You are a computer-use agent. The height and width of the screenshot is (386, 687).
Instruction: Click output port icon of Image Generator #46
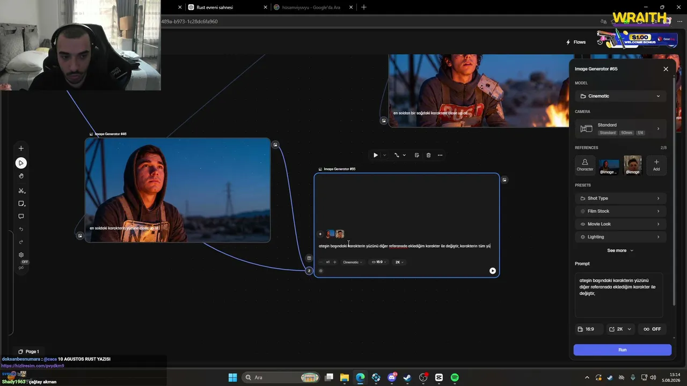[x=275, y=145]
